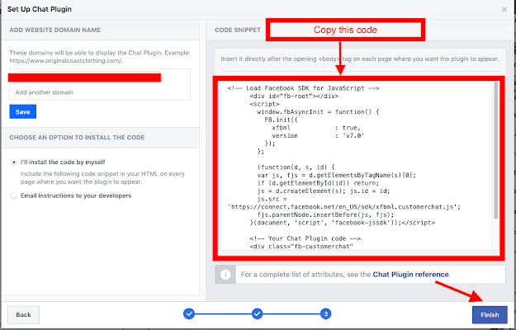The height and width of the screenshot is (330, 516).
Task: Click the window.fbAsyncInit function line
Action: [x=318, y=112]
